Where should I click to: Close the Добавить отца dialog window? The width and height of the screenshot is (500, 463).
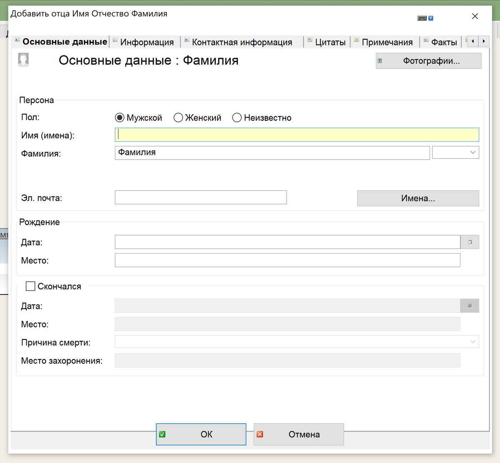coord(475,16)
